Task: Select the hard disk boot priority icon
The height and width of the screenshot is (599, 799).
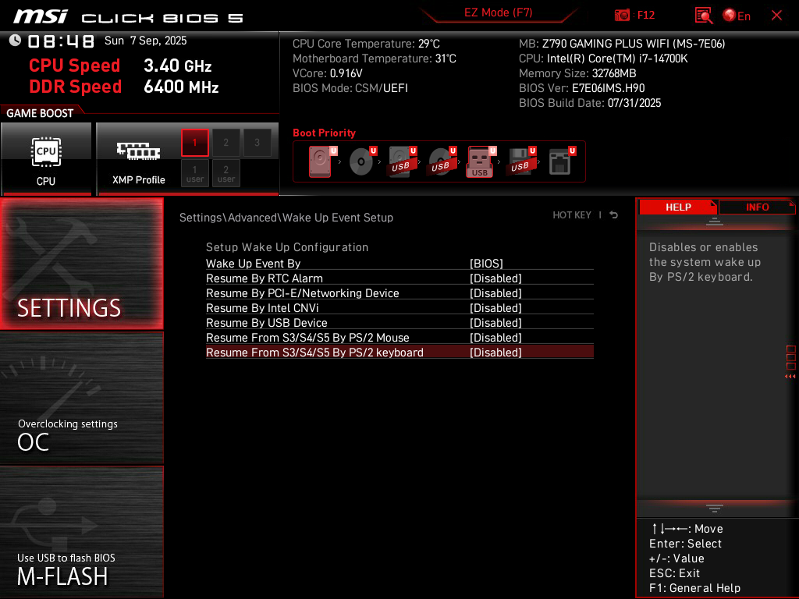Action: coord(322,161)
